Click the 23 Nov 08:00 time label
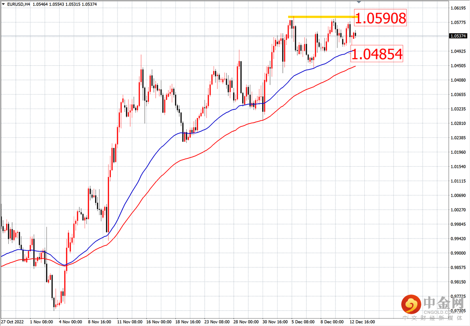 click(216, 322)
